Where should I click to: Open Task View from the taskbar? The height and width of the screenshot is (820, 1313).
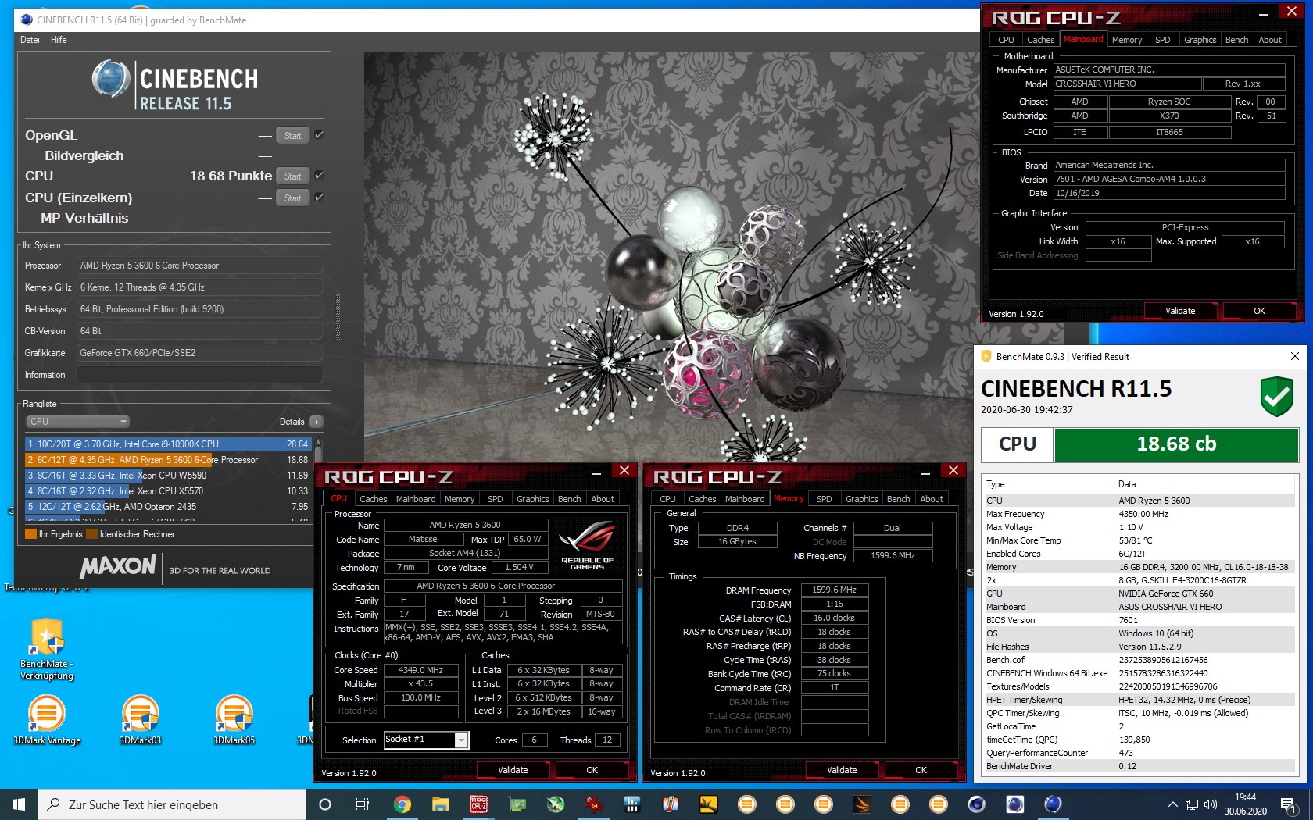click(363, 804)
